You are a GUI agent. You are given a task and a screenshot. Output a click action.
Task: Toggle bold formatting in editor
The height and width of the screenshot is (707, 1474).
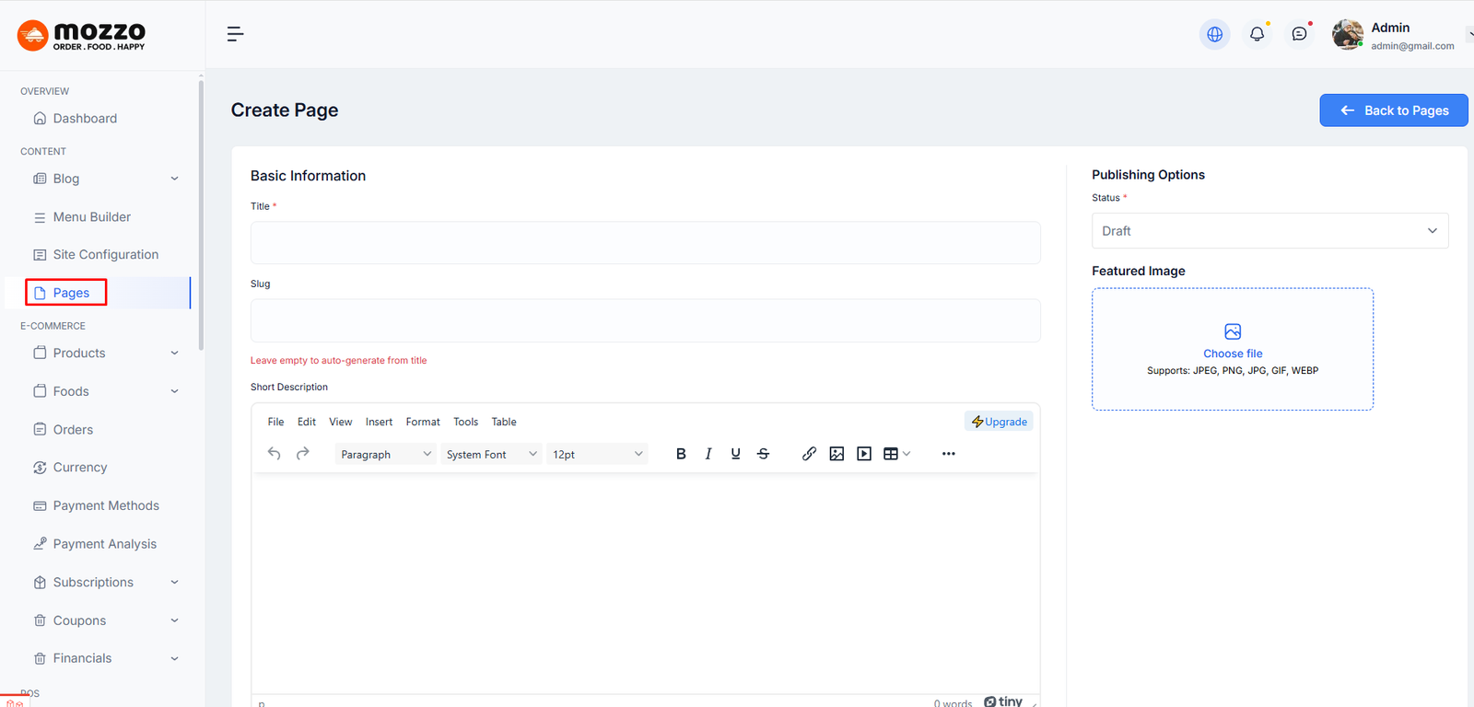point(681,454)
